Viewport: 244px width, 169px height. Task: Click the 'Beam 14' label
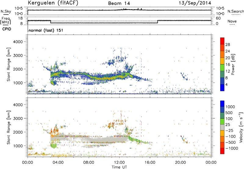pos(119,3)
